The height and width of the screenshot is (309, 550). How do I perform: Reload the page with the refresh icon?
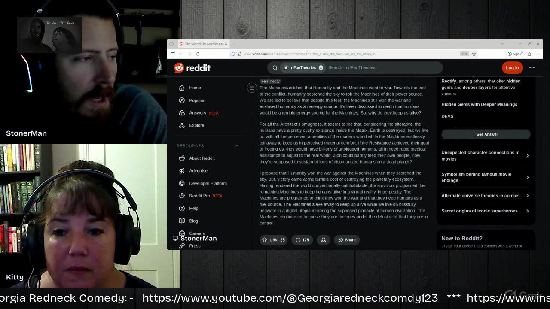click(198, 54)
